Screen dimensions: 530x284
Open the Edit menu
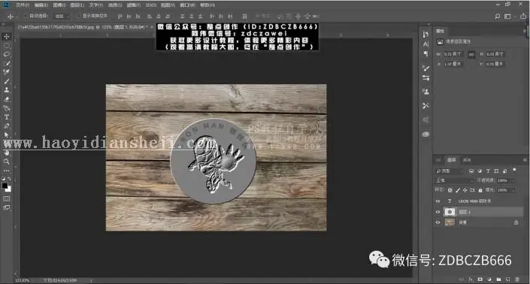(41, 5)
